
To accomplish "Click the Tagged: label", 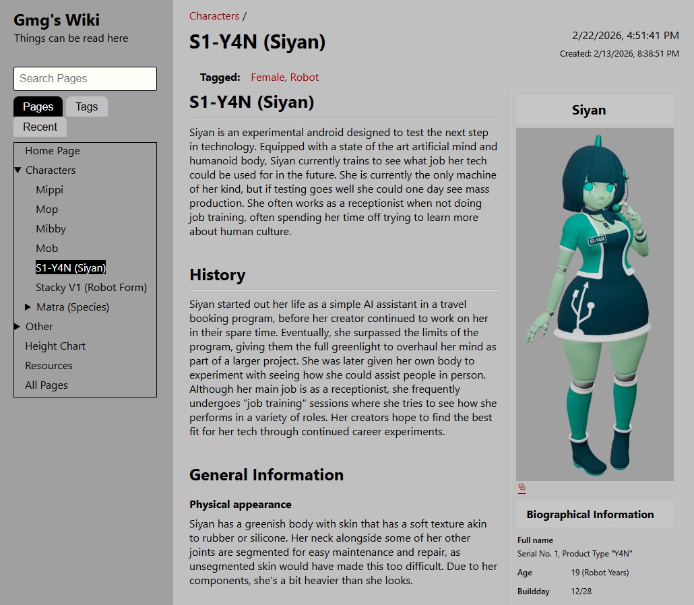I will click(220, 77).
